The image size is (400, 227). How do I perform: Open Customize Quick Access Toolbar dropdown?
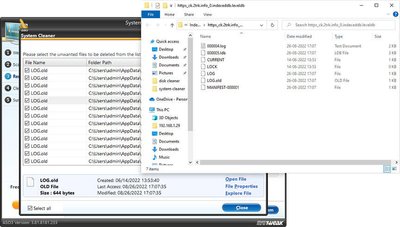171,6
